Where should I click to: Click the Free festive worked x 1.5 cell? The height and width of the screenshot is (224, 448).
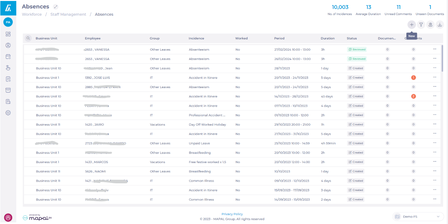pos(207,162)
